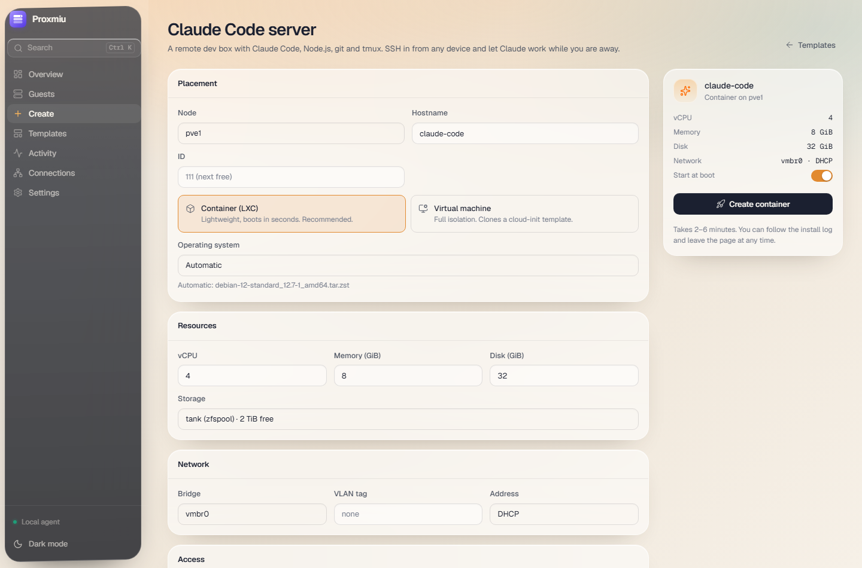The width and height of the screenshot is (862, 568).
Task: Click the green Local agent status dot
Action: 15,522
